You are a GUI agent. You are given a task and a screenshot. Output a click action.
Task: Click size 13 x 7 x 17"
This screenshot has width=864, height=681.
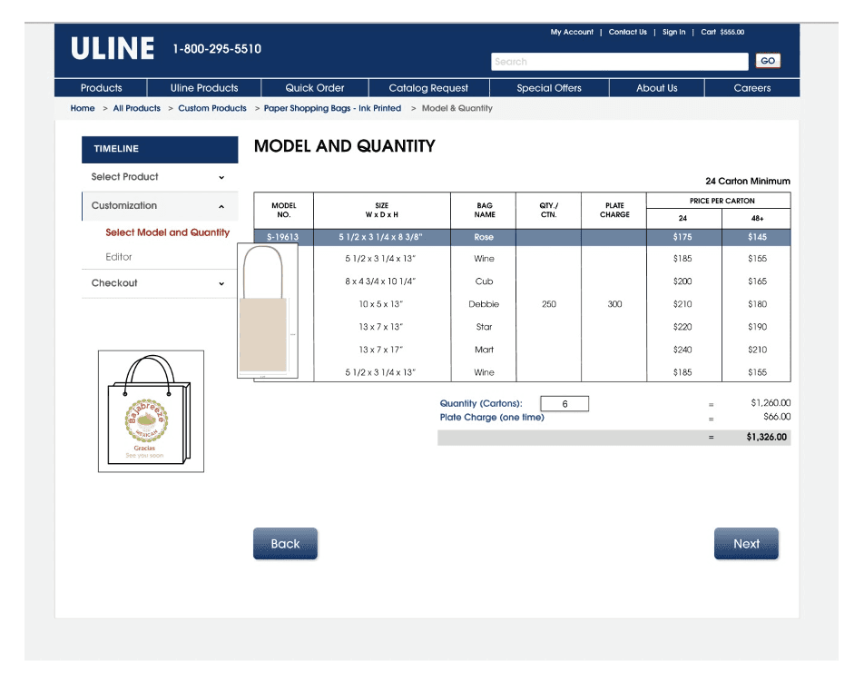(381, 350)
